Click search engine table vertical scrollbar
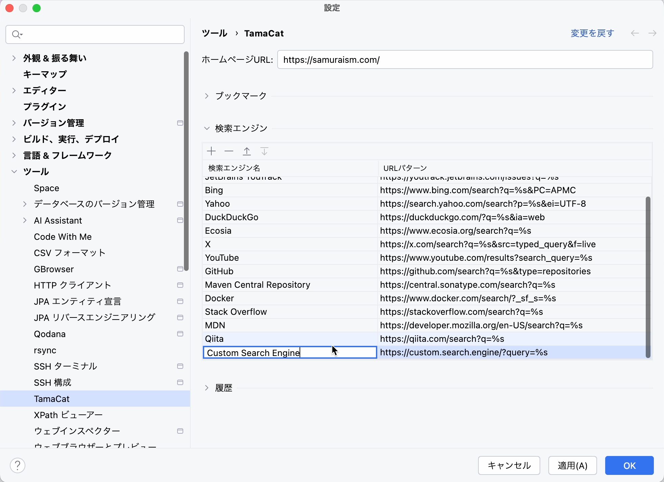 [x=648, y=277]
